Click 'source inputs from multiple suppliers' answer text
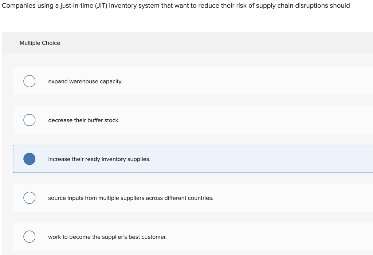373x255 pixels. (x=130, y=198)
